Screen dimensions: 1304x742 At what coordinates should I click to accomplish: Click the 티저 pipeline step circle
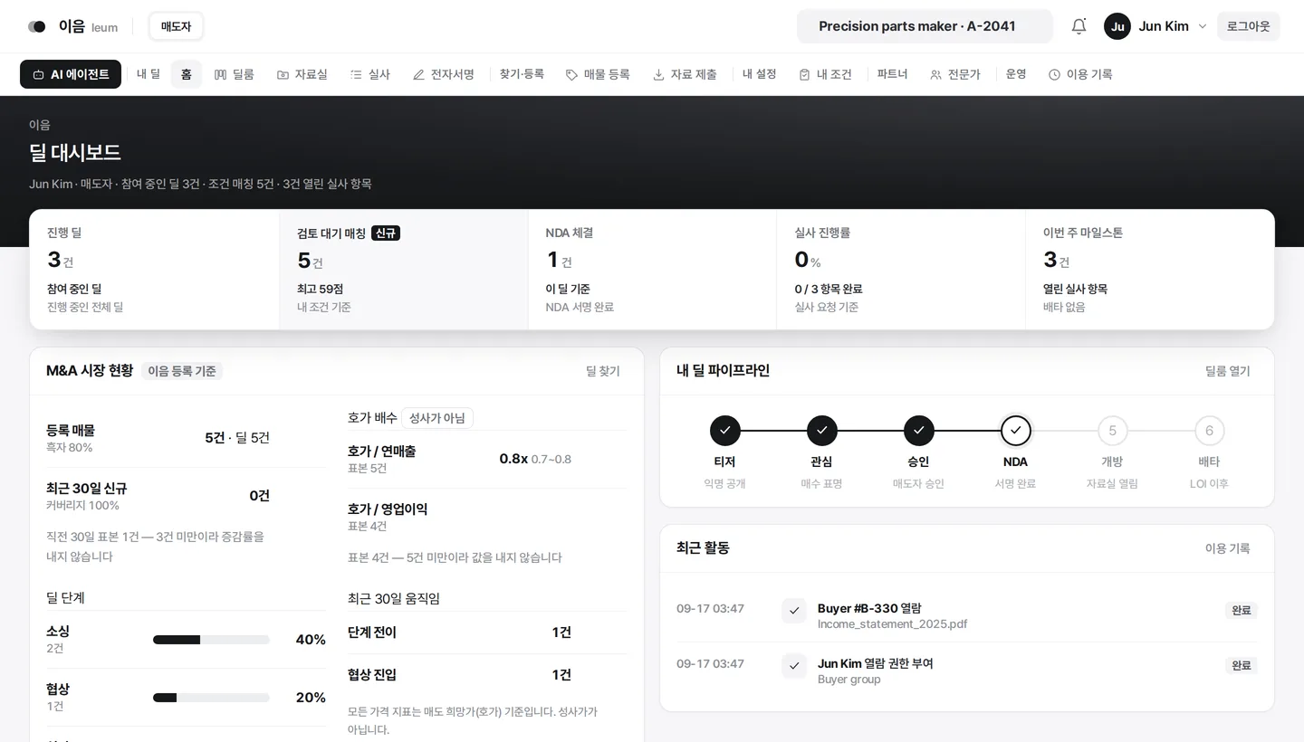[x=724, y=431]
